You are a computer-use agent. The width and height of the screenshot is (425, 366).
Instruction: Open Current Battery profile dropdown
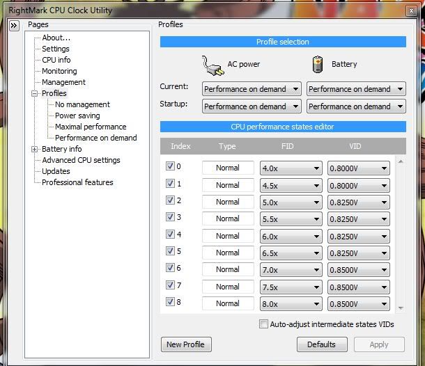point(356,89)
